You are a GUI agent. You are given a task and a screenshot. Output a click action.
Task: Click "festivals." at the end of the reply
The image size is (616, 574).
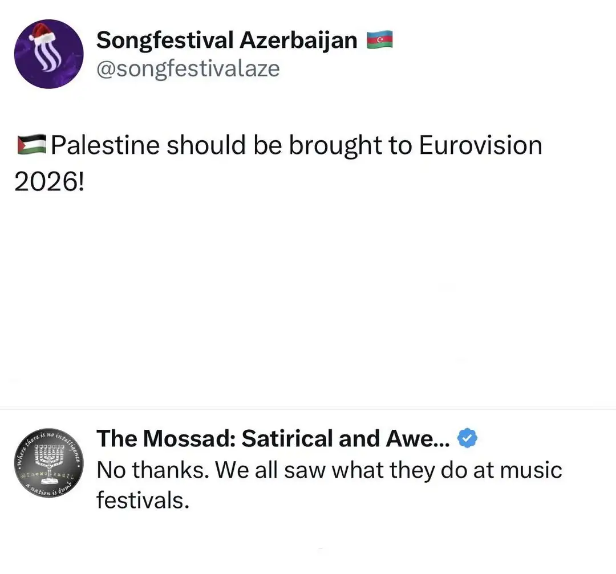point(143,501)
